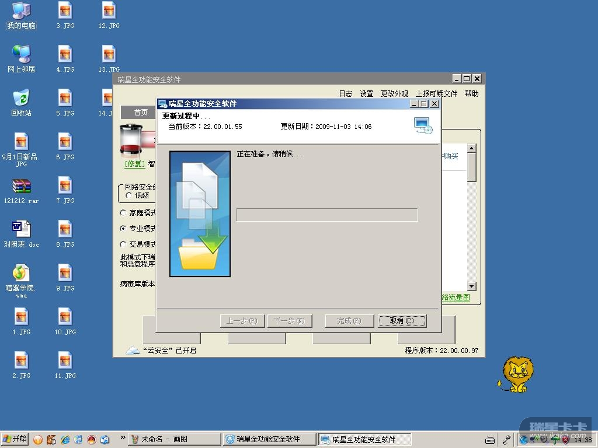This screenshot has height=448, width=598.
Task: Click the 取消(C) button
Action: 402,321
